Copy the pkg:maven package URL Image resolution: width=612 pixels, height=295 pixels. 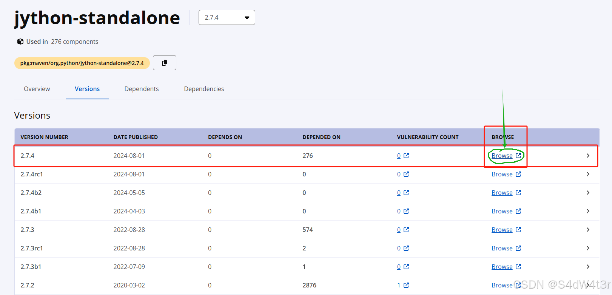[x=165, y=63]
